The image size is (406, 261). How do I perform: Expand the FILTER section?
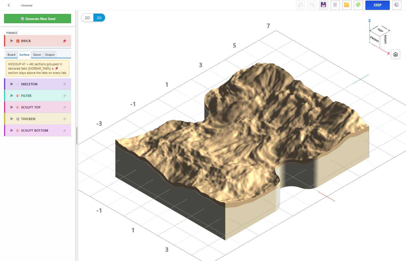[x=12, y=96]
